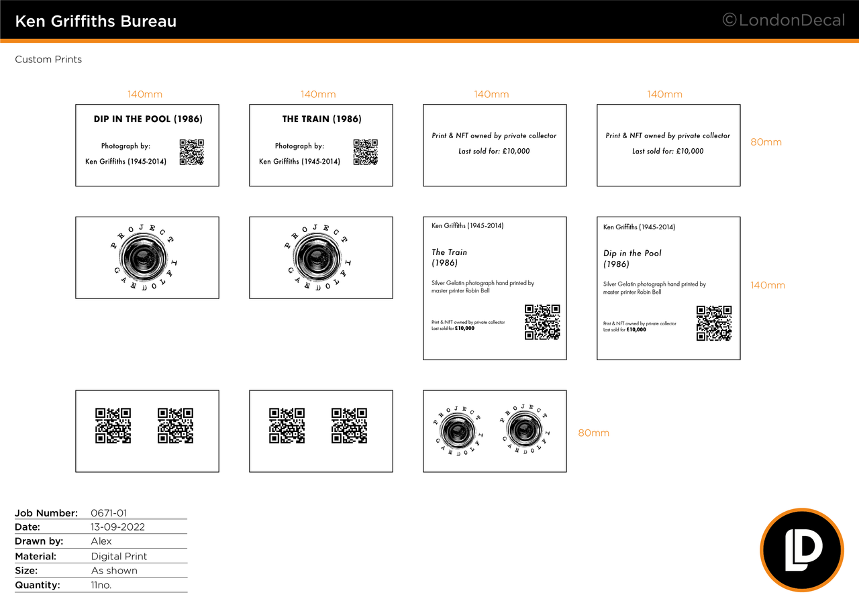Select the Project Gandolfi logo under Dip in the Pool card
Image resolution: width=859 pixels, height=607 pixels.
coord(144,258)
